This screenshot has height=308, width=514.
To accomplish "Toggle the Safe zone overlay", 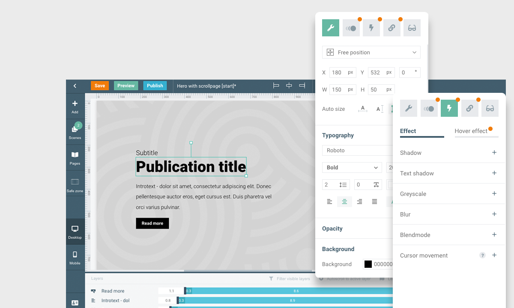I will 75,185.
